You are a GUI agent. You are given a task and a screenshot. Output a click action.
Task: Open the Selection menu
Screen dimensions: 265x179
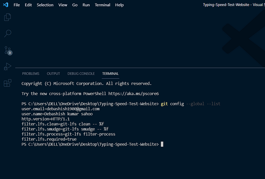[x=45, y=5]
